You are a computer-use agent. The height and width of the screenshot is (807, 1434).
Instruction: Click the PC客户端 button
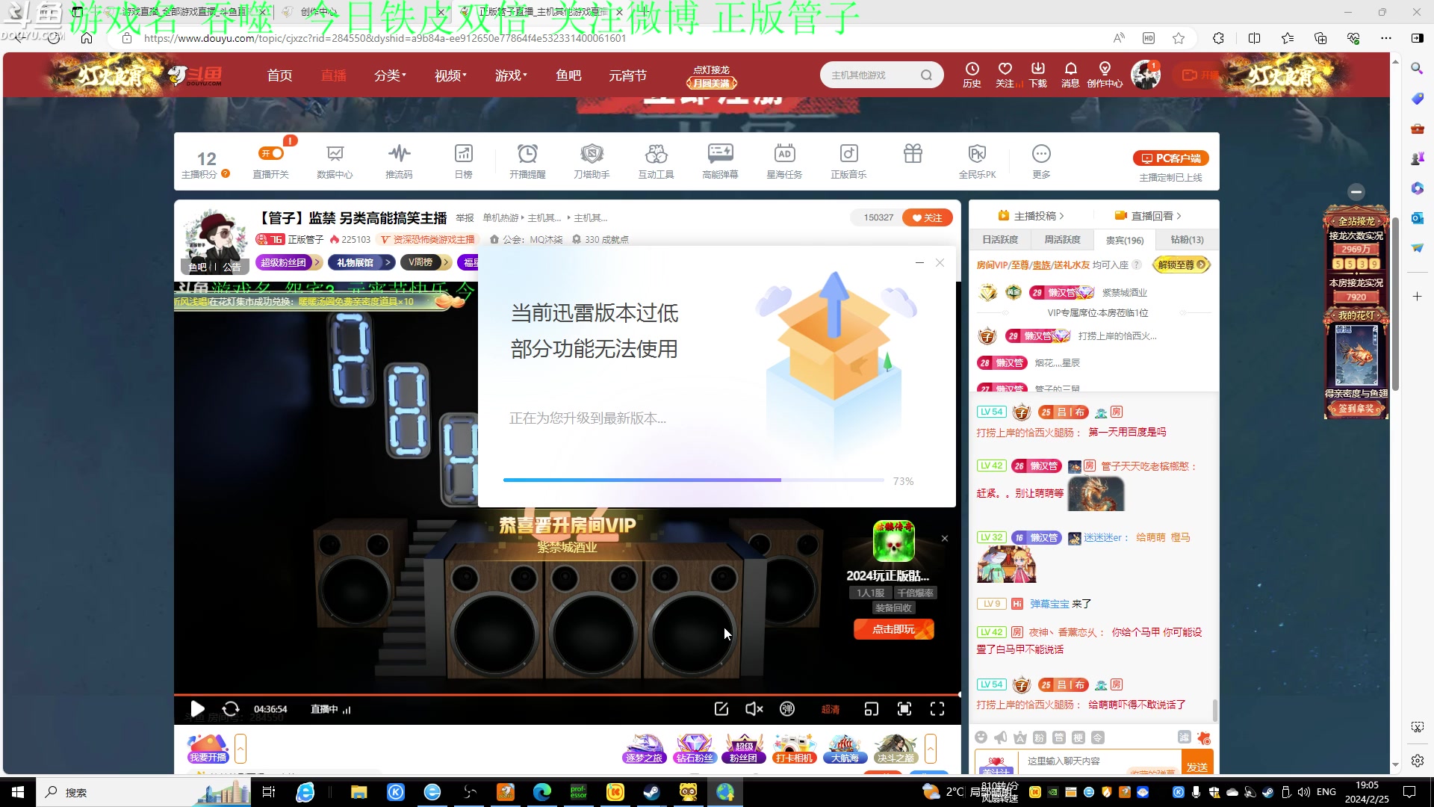tap(1170, 158)
